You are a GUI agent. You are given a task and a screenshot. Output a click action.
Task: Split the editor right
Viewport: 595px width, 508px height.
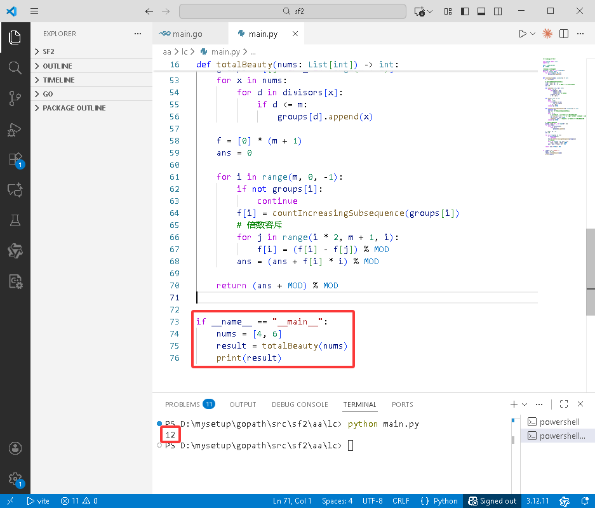pos(564,34)
